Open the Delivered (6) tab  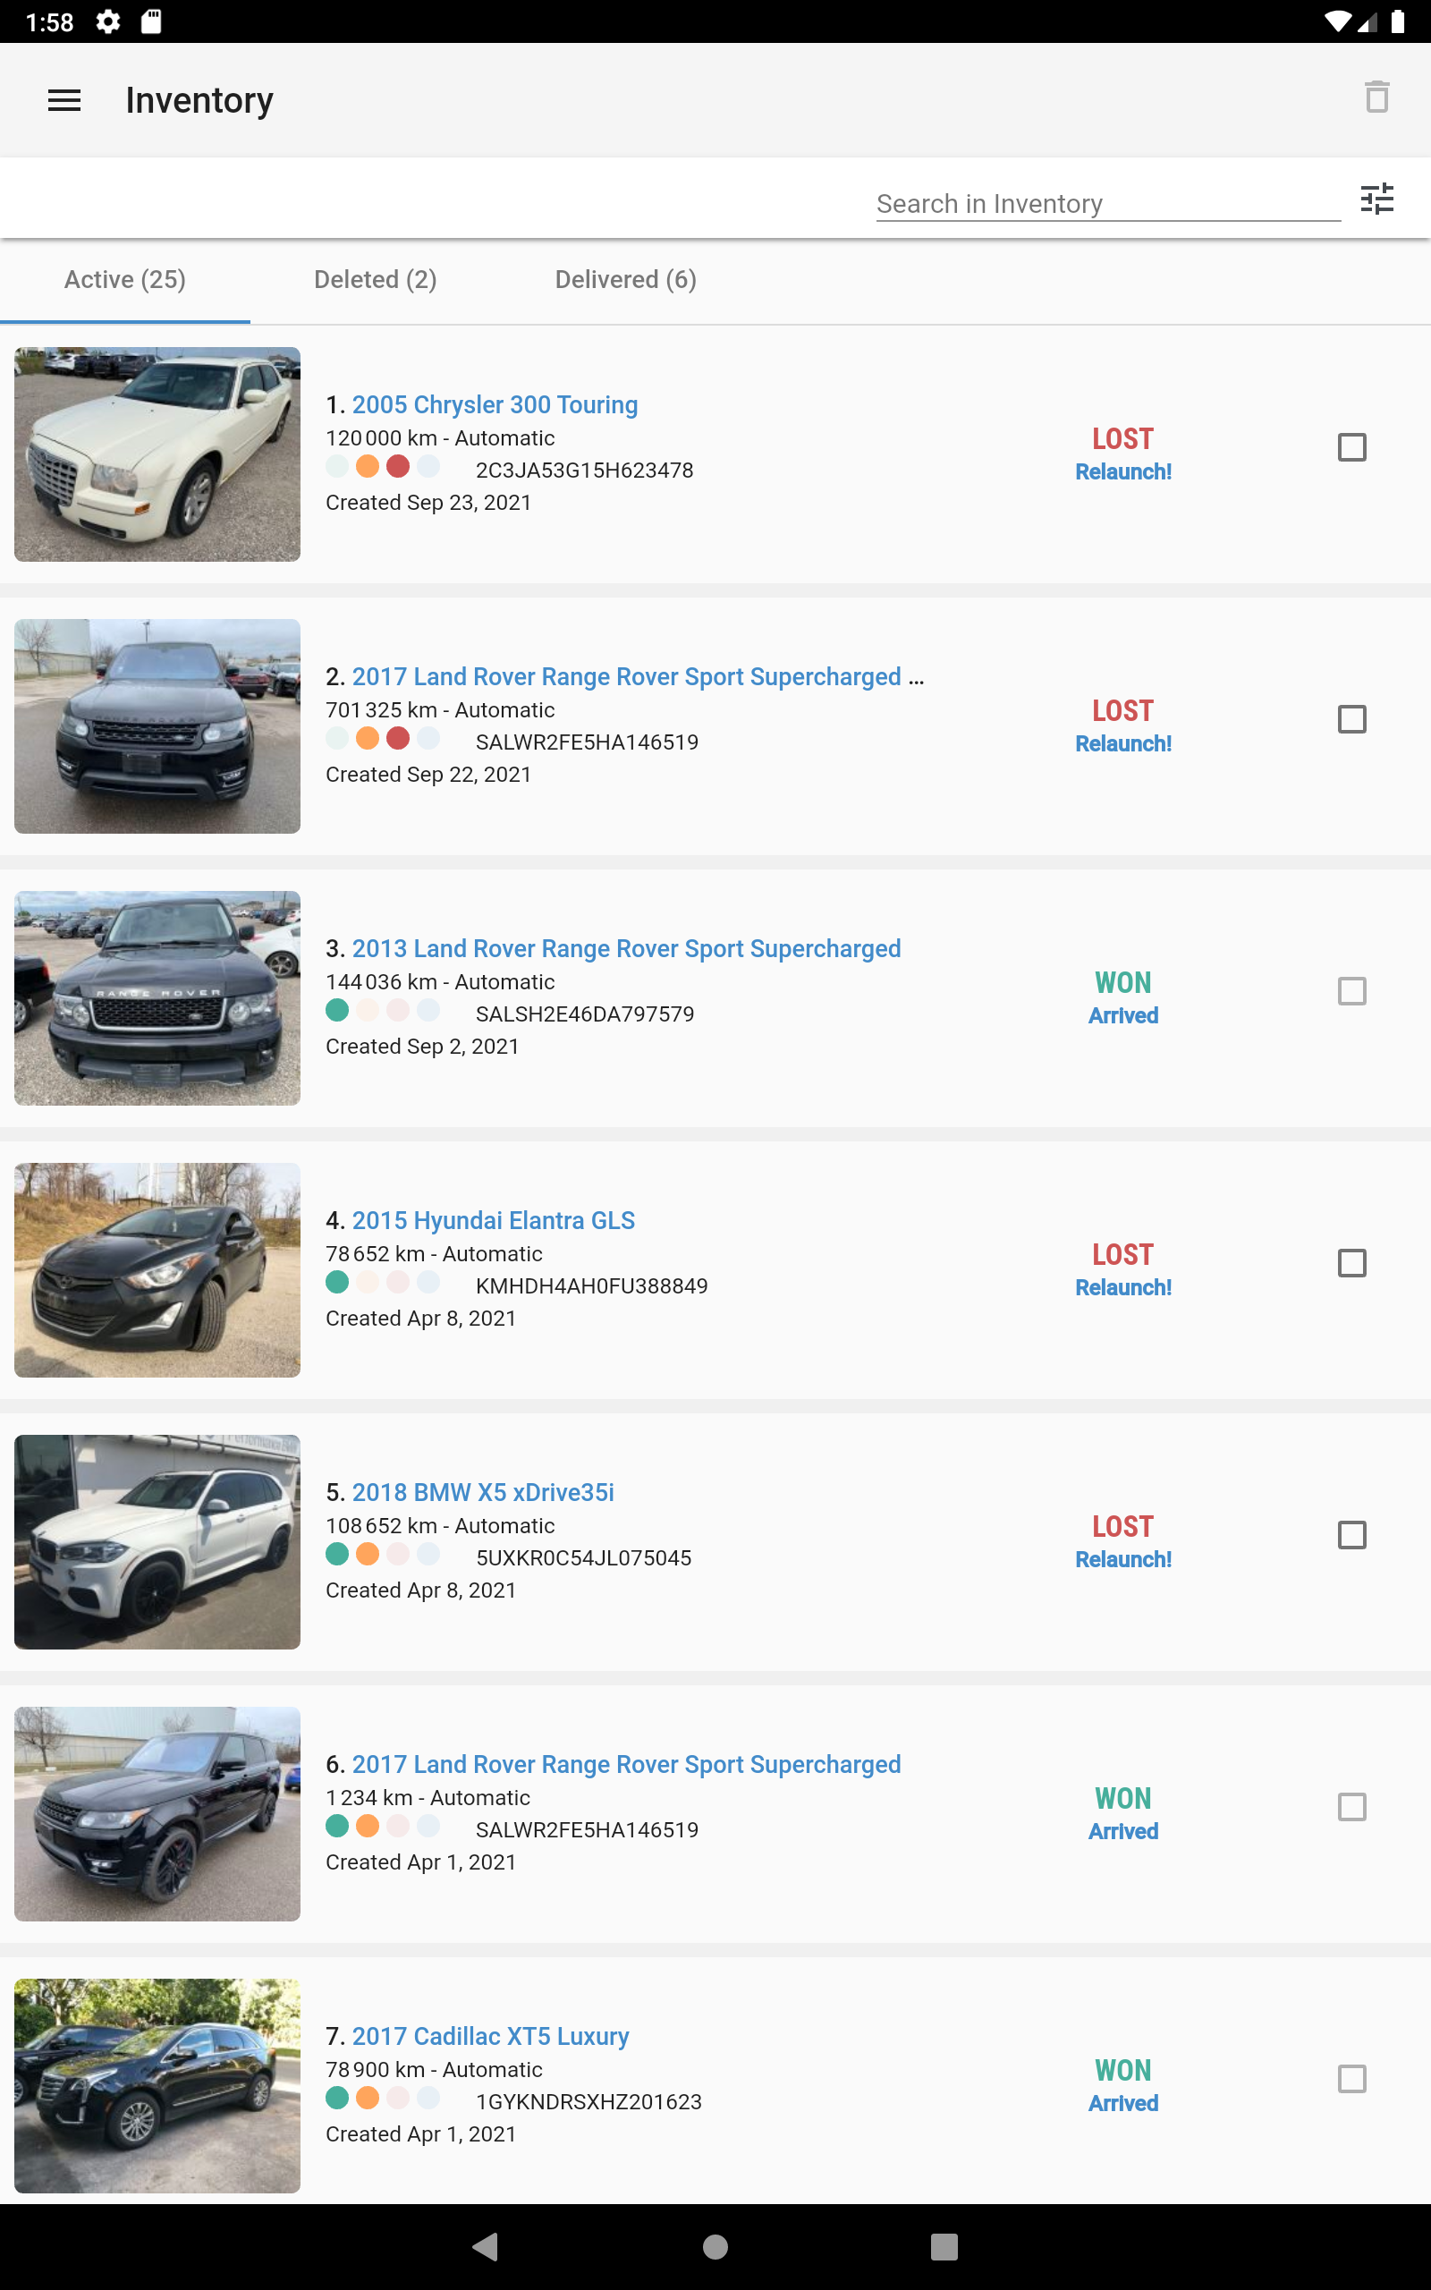click(625, 280)
